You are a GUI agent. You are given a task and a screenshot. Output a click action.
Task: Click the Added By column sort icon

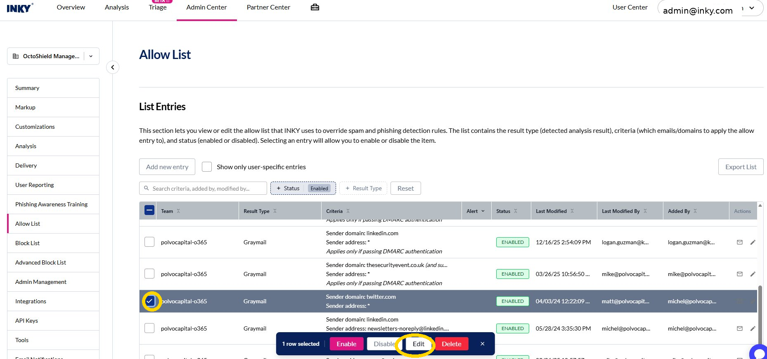tap(695, 211)
